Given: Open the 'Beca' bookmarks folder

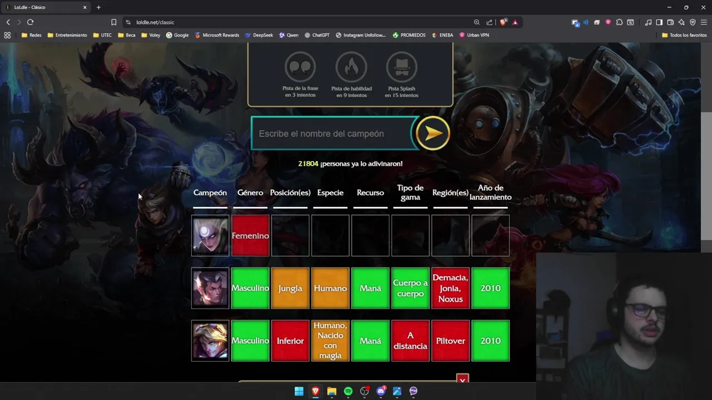Looking at the screenshot, I should [127, 35].
